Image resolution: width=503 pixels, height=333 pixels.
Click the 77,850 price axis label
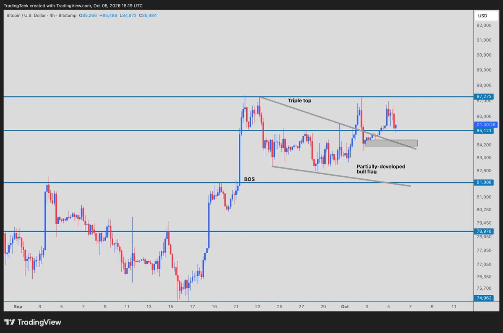click(484, 250)
